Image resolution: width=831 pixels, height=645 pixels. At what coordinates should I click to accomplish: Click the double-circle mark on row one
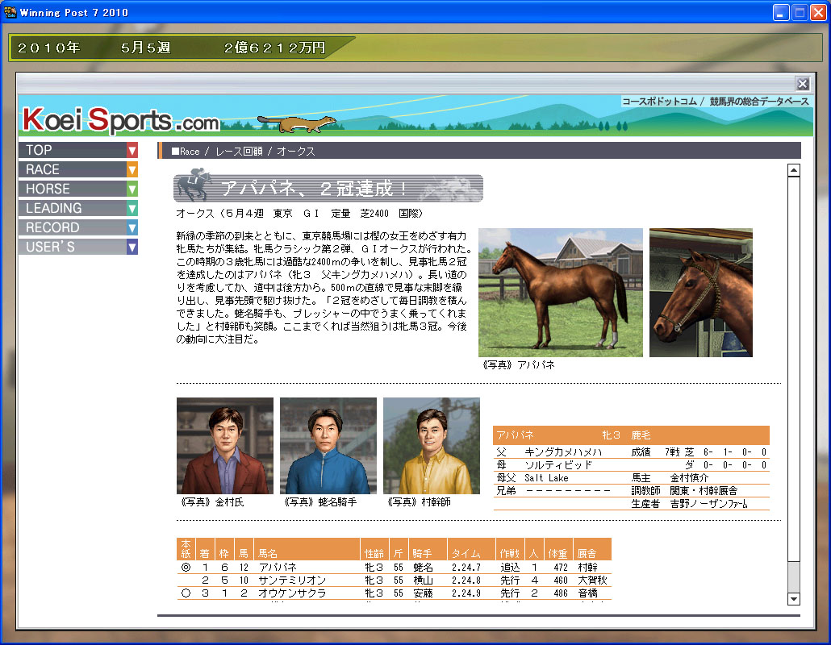(x=186, y=567)
